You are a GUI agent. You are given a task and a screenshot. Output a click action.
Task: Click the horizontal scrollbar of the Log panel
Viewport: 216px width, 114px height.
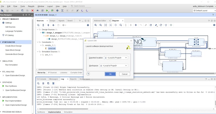[x=64, y=109]
